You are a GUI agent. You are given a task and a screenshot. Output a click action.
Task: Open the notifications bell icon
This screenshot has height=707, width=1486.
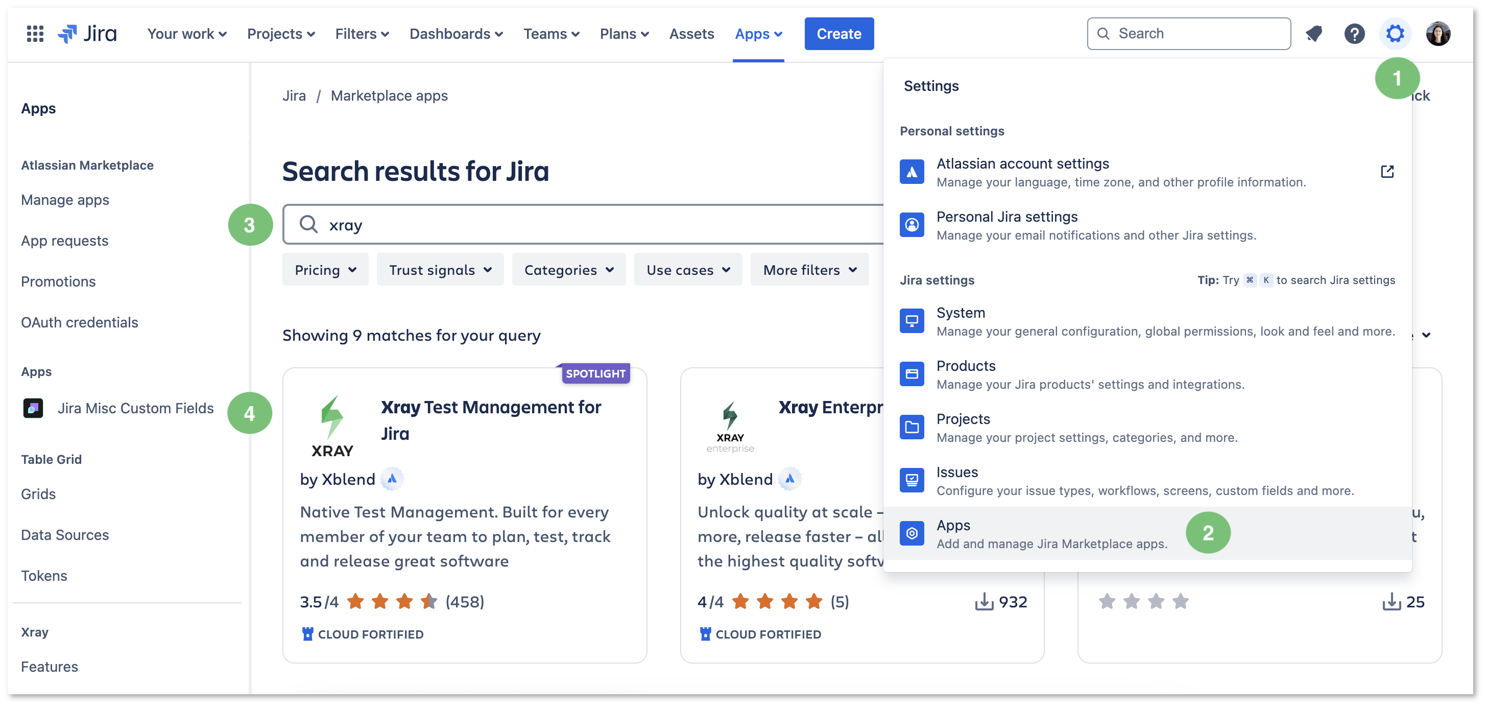click(x=1314, y=34)
